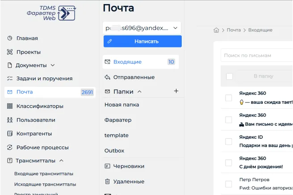Click the TDMS Фарватер Web logo
This screenshot has height=195, width=293.
coord(51,13)
